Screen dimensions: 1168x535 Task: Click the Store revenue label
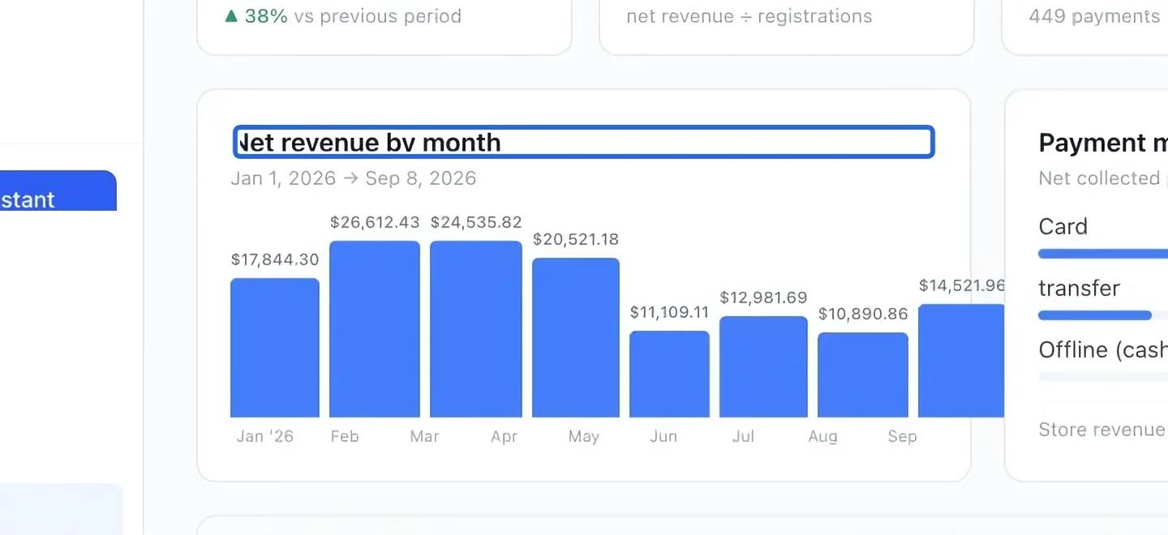click(1102, 430)
